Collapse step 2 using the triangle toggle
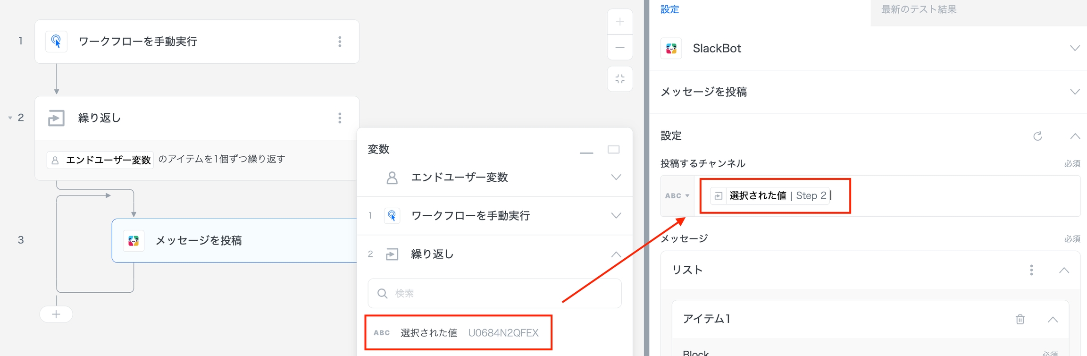This screenshot has width=1087, height=356. click(x=10, y=118)
